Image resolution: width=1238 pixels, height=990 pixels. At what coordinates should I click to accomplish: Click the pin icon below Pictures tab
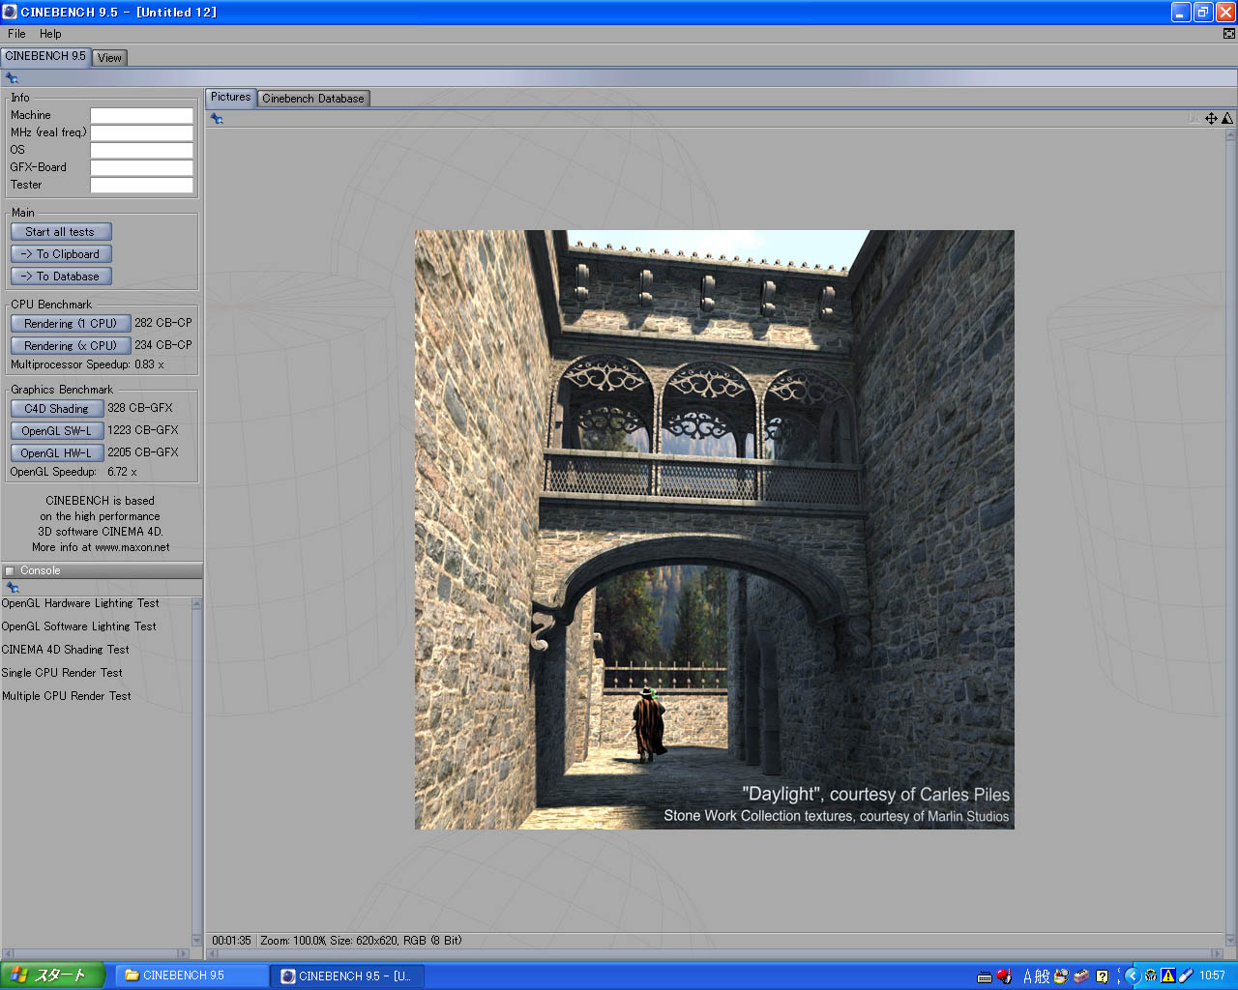[217, 119]
